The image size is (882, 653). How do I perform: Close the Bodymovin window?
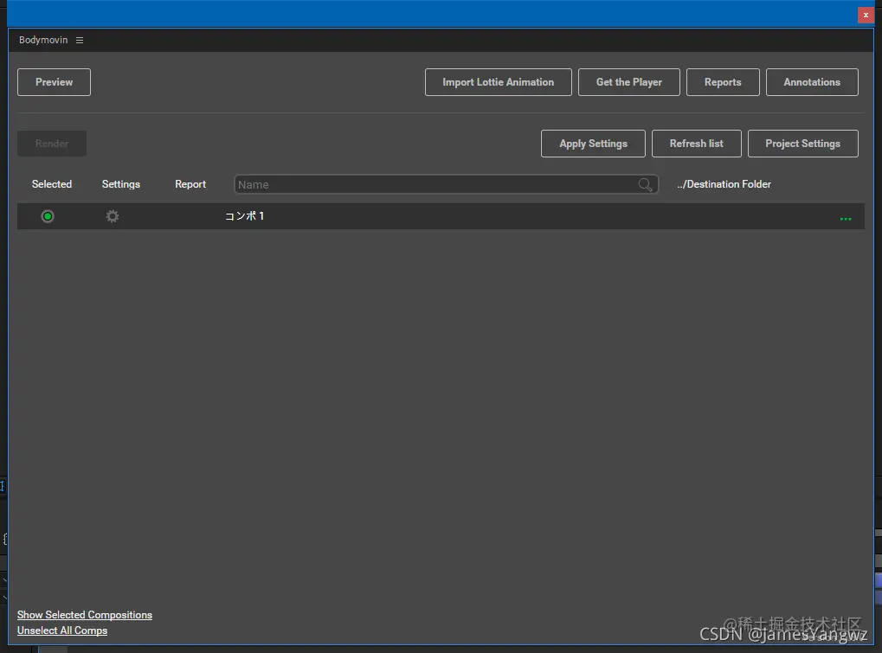pos(866,16)
